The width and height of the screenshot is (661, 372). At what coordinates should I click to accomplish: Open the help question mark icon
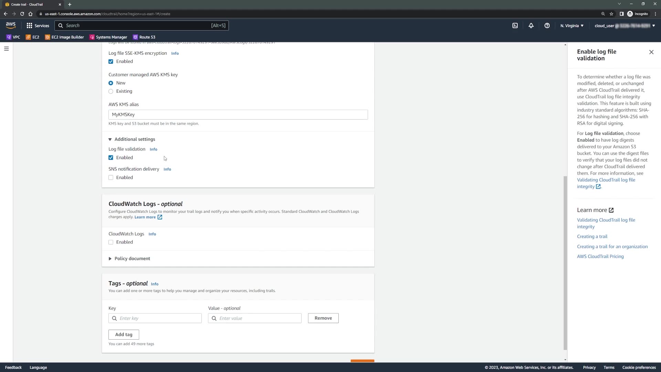[x=547, y=25]
